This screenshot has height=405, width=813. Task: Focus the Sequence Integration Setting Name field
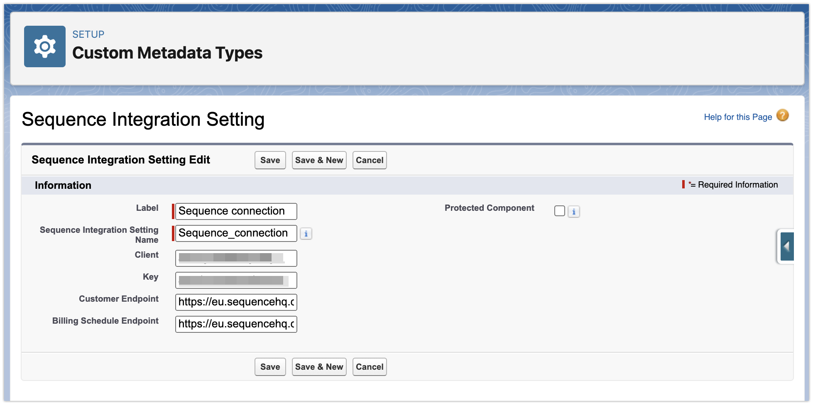click(236, 233)
